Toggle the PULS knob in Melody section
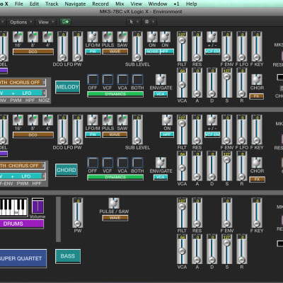 pos(108,37)
